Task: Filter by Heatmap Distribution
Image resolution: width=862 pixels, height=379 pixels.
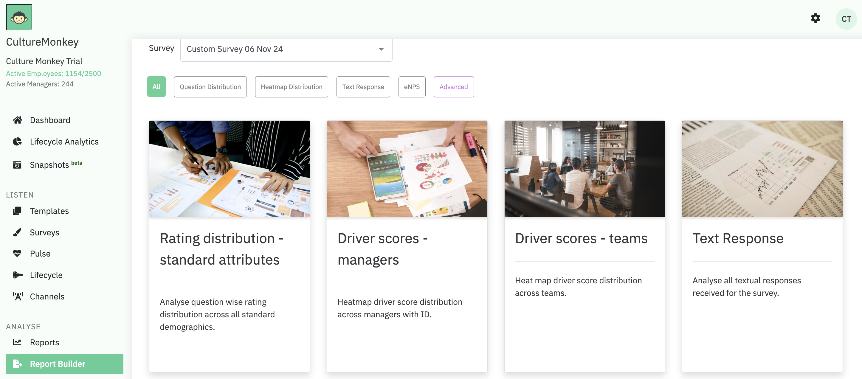Action: click(x=292, y=87)
